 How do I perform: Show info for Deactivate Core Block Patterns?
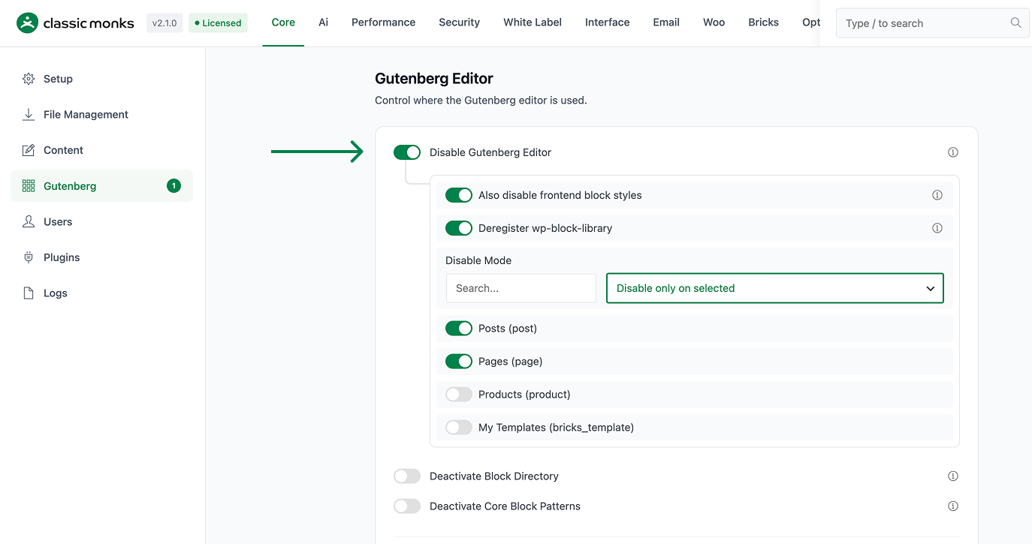[953, 506]
